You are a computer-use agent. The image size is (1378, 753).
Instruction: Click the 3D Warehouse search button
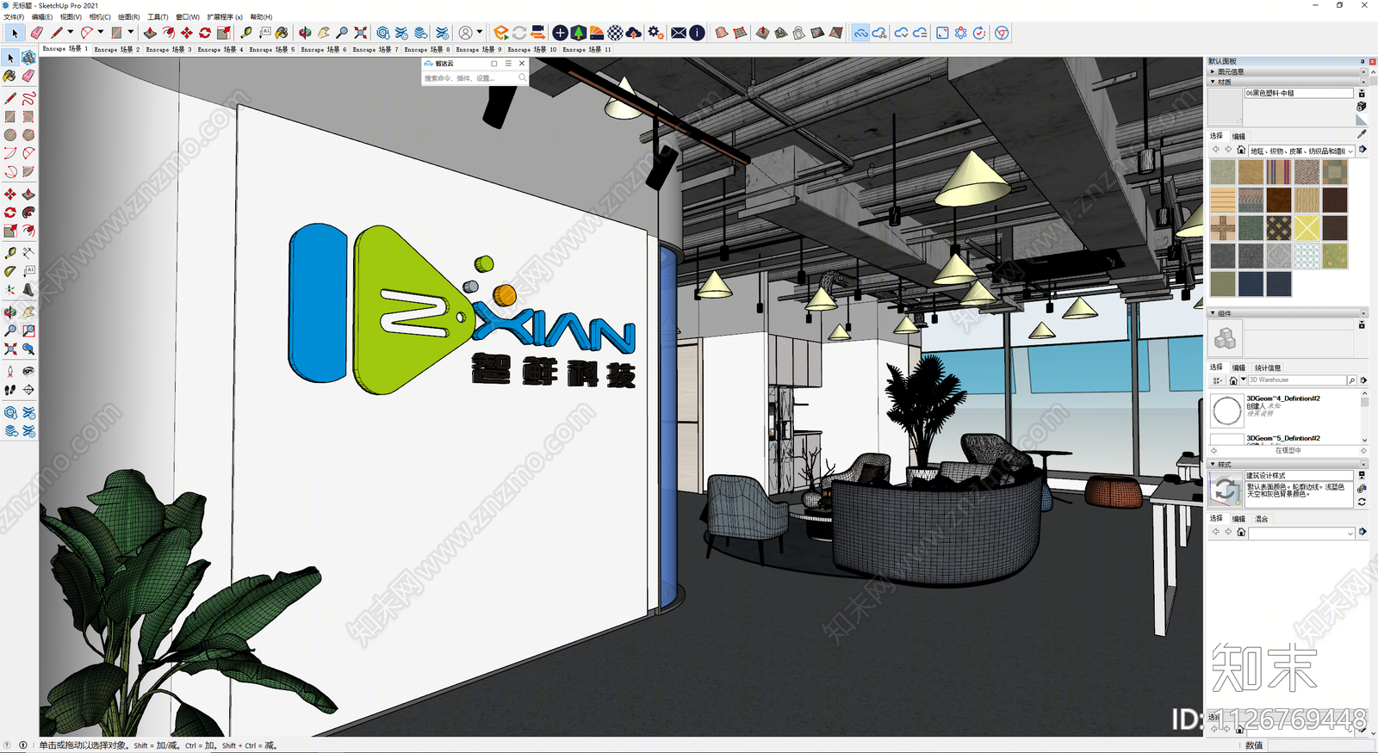[x=1351, y=380]
